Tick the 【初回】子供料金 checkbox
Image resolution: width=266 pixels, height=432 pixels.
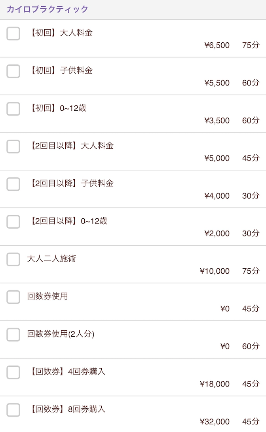pyautogui.click(x=13, y=71)
